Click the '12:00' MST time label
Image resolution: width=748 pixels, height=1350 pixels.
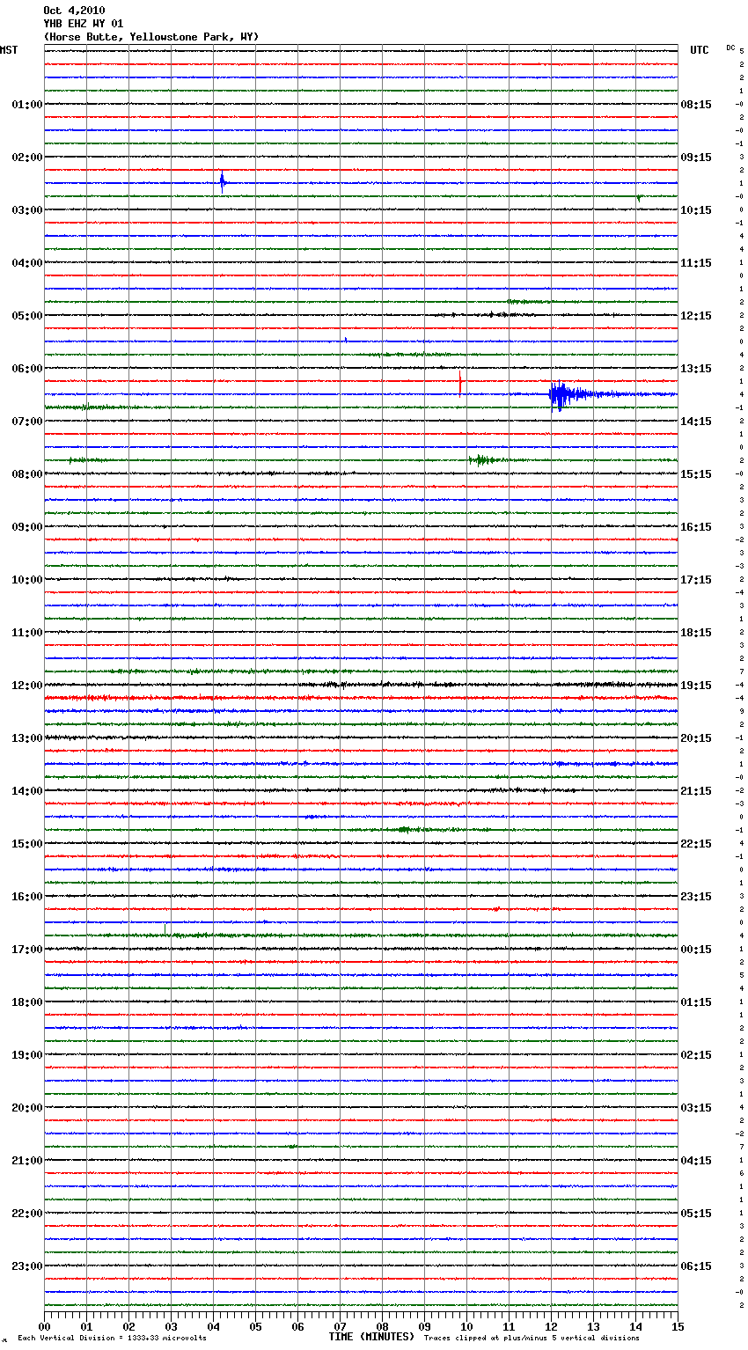pos(27,686)
